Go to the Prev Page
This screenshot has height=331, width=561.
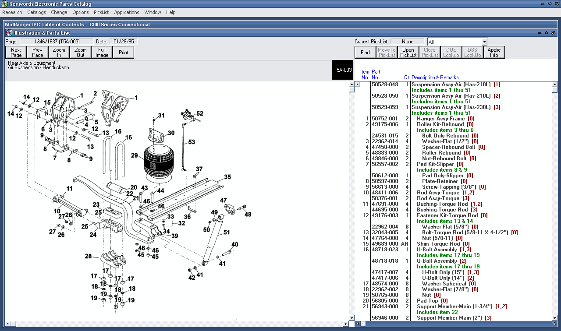point(37,53)
